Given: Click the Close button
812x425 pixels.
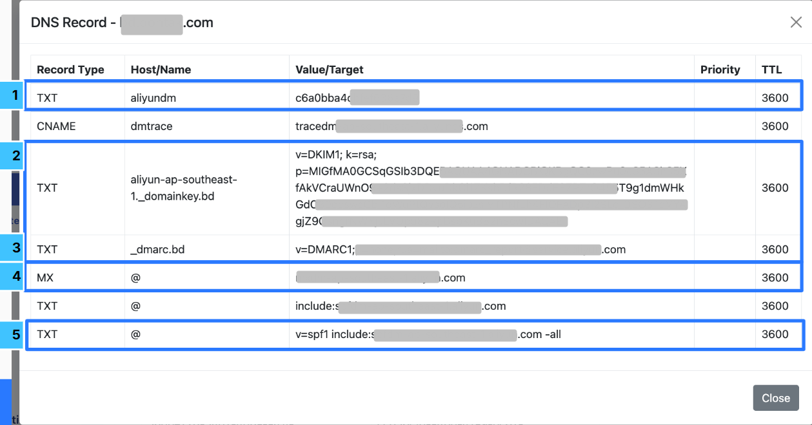Looking at the screenshot, I should (x=775, y=398).
